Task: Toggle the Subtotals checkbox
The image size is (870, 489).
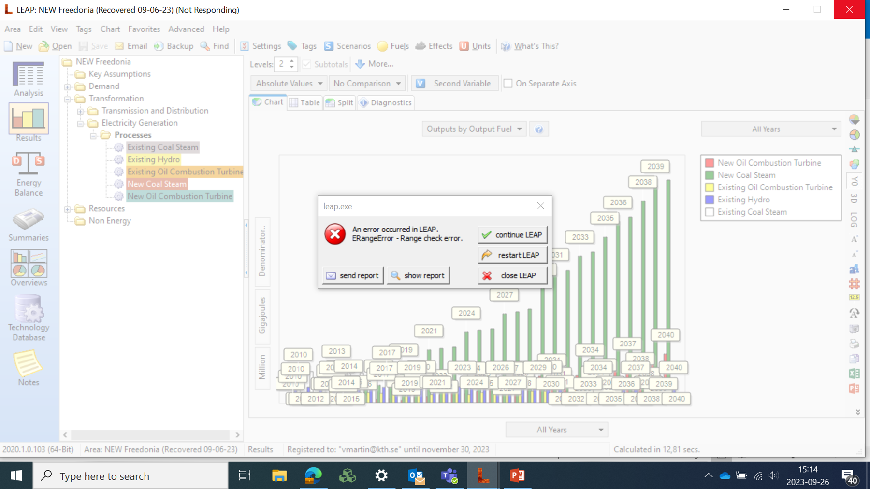Action: point(306,64)
